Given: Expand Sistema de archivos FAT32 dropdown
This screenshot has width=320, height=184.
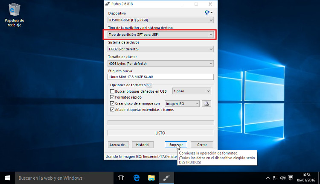Looking at the screenshot, I should coord(160,49).
